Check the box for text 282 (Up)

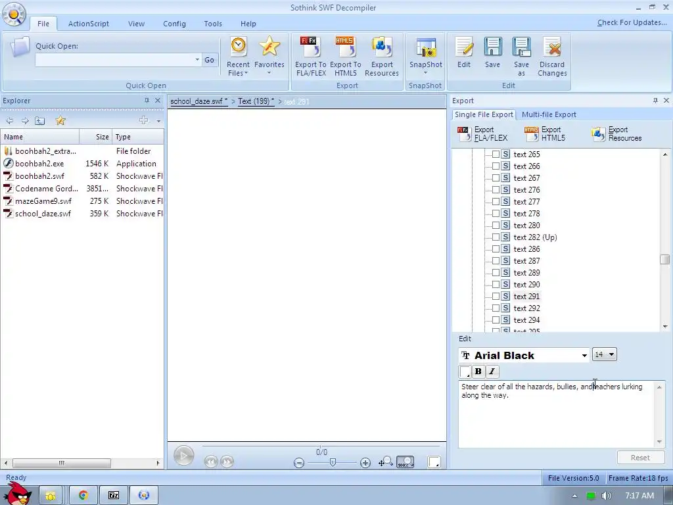pos(496,237)
